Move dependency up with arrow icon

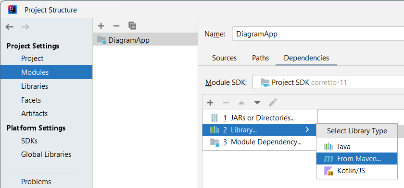point(241,103)
